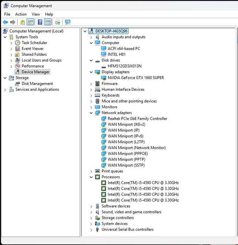Select WAN Miniport (Network Monitor)
The width and height of the screenshot is (238, 245).
137,148
